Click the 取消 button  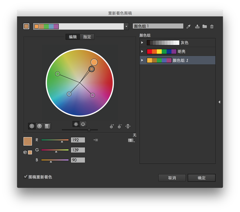(172, 178)
